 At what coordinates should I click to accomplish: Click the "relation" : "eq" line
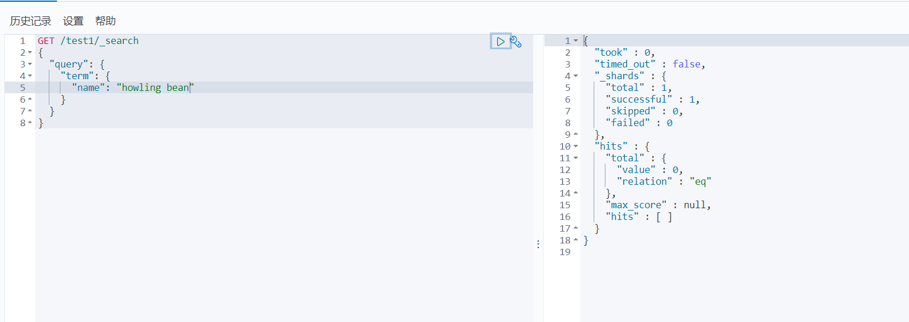[x=664, y=182]
